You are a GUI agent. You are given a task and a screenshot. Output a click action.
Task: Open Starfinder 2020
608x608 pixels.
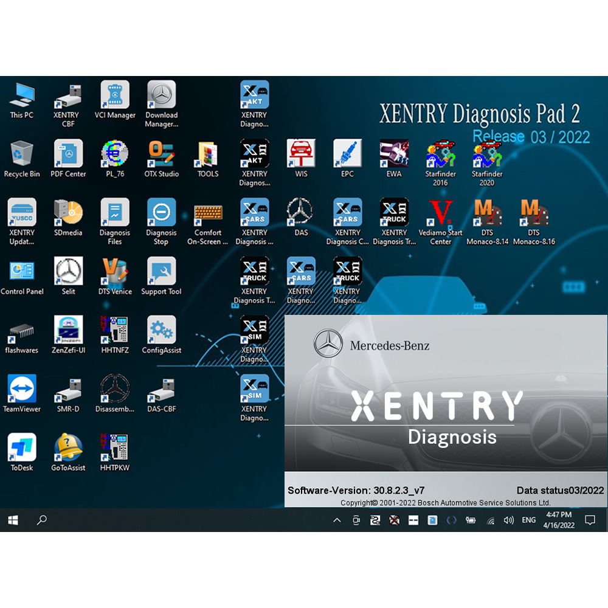click(487, 163)
